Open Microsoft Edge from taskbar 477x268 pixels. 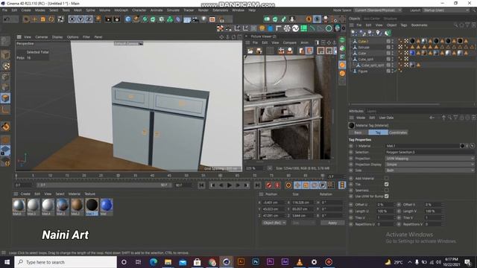pos(154,262)
